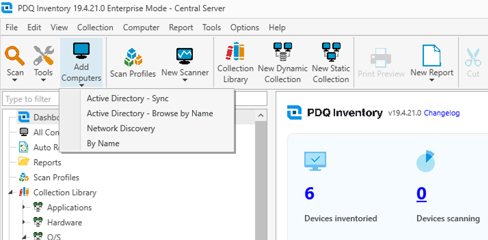Open the New Scanner dropdown arrow
Screen dimensions: 488x240
coord(185,80)
